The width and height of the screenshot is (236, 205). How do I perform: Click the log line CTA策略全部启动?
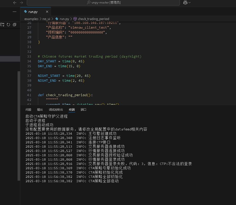(x=72, y=181)
